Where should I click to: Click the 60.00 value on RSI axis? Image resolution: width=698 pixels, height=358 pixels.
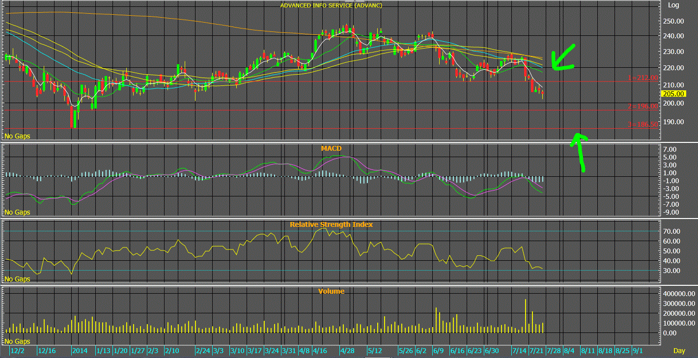[x=671, y=241]
